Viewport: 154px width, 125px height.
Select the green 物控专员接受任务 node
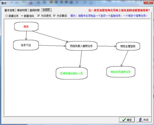pos(121,72)
